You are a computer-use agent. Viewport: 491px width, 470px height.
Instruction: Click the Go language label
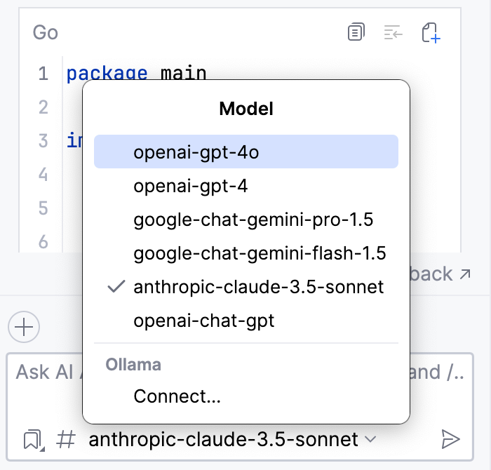tap(46, 32)
